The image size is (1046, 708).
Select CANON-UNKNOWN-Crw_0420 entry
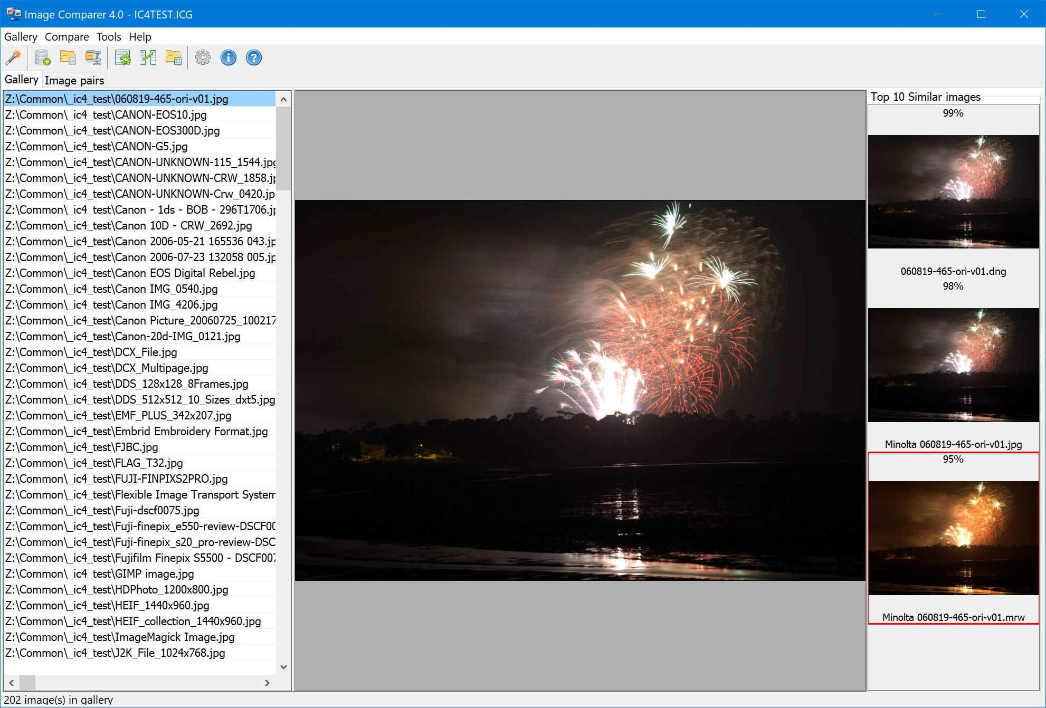(139, 194)
